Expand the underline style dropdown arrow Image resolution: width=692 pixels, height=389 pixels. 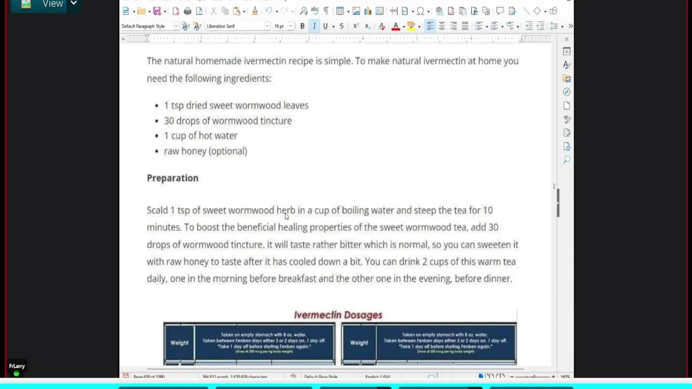[334, 26]
